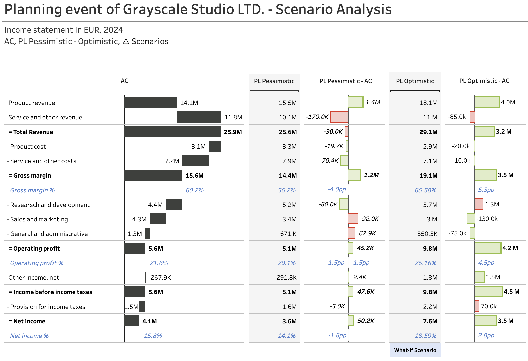Image resolution: width=528 pixels, height=361 pixels.
Task: Click the PL Pessimistic - AC header
Action: tap(346, 81)
